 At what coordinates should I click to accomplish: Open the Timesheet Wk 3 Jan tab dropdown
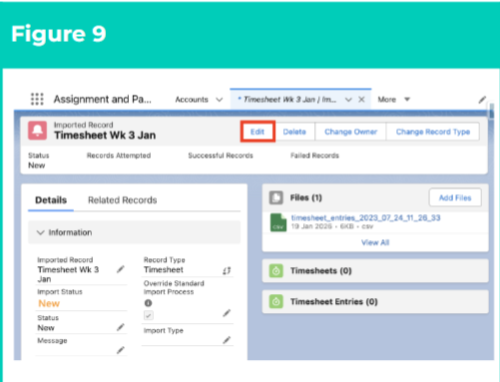click(x=348, y=100)
